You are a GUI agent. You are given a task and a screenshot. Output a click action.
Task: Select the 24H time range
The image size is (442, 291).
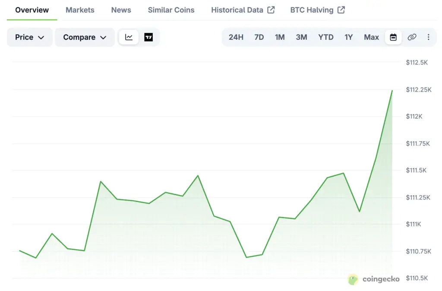coord(236,37)
